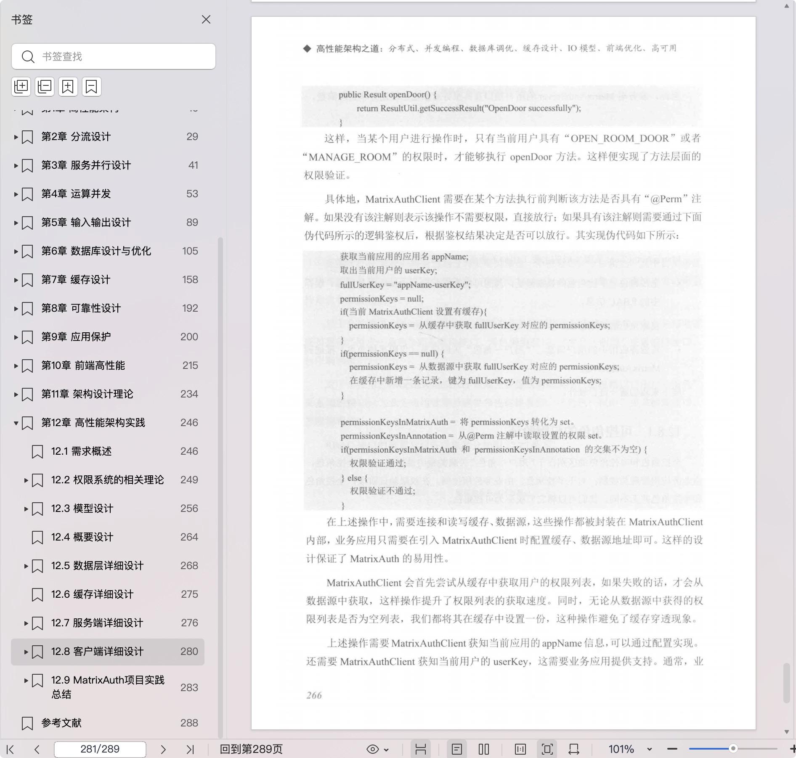The image size is (796, 758).
Task: Jump to the first page
Action: (11, 749)
